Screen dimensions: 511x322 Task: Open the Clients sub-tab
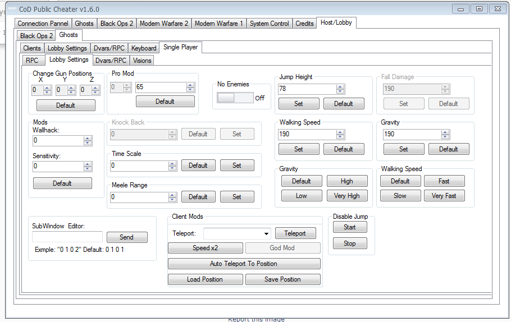pos(32,48)
